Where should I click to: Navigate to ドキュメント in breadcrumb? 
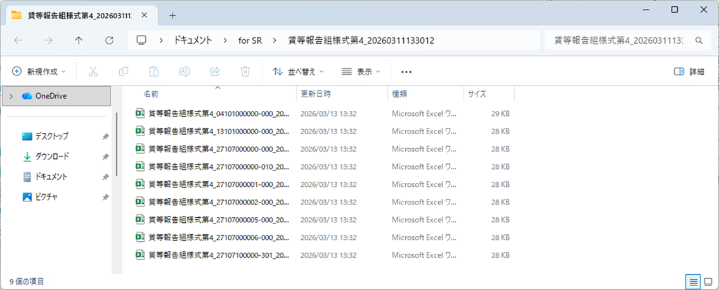[193, 41]
